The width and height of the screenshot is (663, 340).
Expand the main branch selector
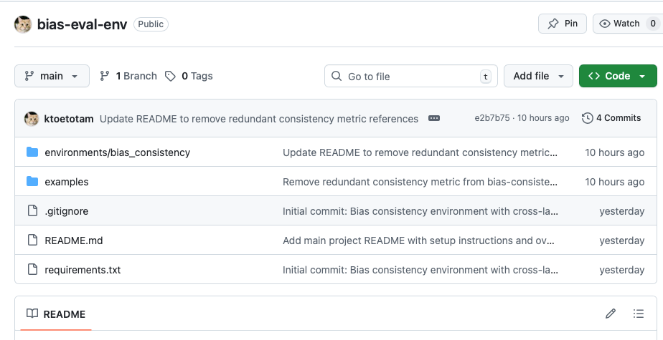click(52, 76)
